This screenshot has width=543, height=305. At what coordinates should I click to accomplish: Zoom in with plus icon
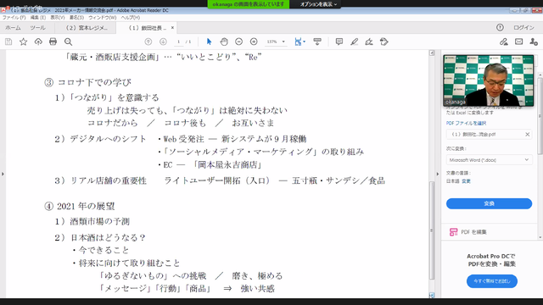[254, 42]
